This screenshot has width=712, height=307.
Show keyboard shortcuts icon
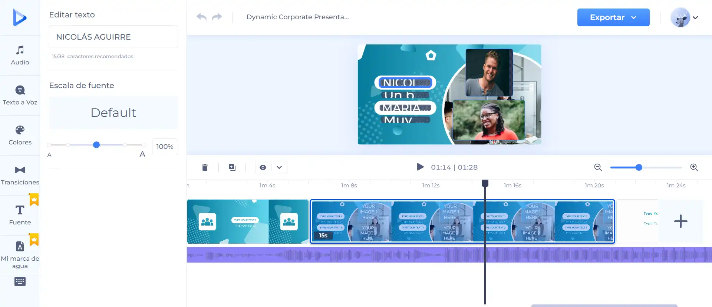coord(20,281)
